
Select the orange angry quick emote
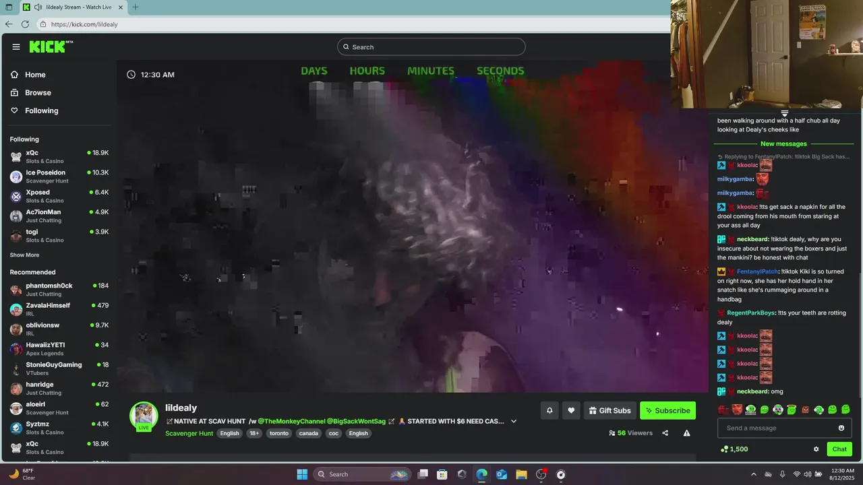click(805, 410)
